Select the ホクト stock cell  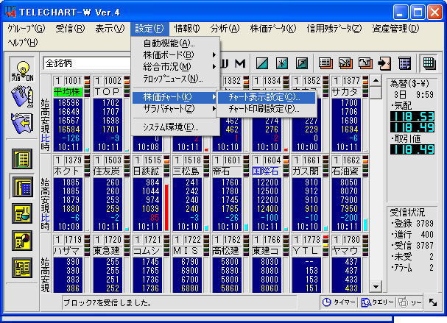(x=68, y=171)
